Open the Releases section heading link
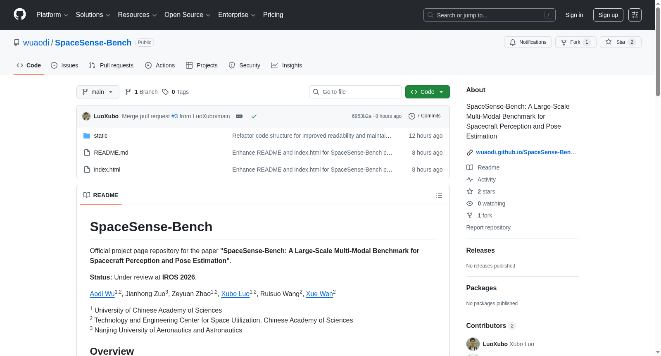 pyautogui.click(x=480, y=251)
